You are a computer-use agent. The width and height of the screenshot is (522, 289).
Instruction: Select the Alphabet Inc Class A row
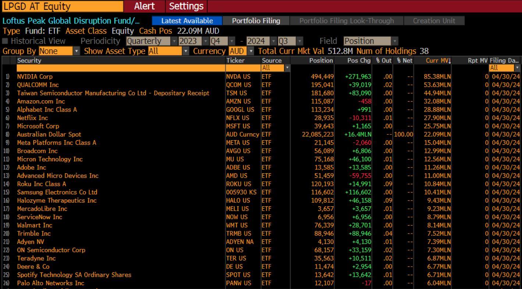pos(261,109)
